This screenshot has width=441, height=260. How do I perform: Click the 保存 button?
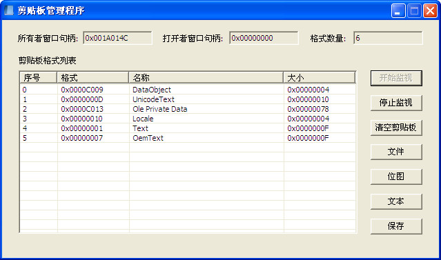[x=396, y=226]
